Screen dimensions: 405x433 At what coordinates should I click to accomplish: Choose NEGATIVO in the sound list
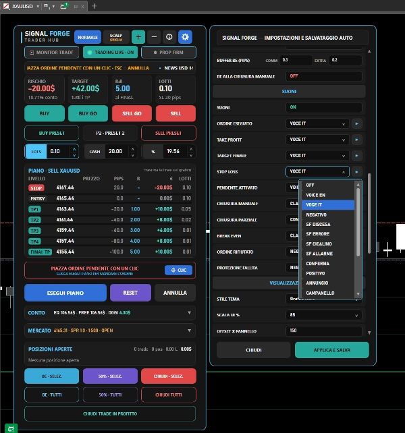tap(328, 214)
